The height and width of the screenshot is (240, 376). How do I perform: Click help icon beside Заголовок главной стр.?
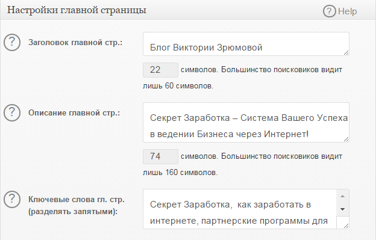(x=12, y=42)
